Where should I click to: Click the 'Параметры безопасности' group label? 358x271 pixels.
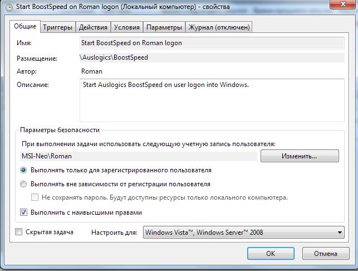pos(60,130)
